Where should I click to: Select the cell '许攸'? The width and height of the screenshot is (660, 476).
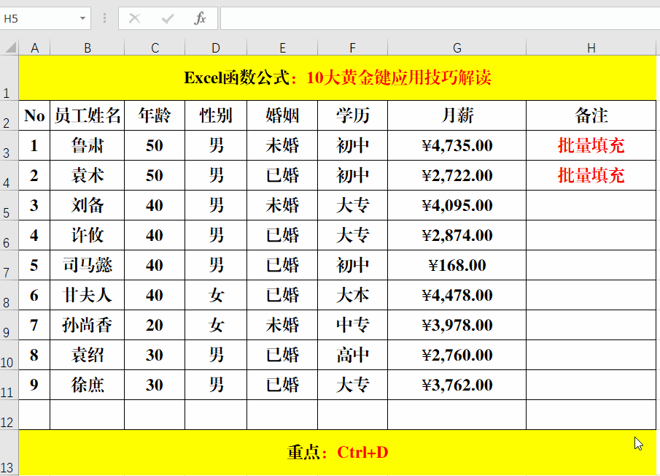click(87, 235)
